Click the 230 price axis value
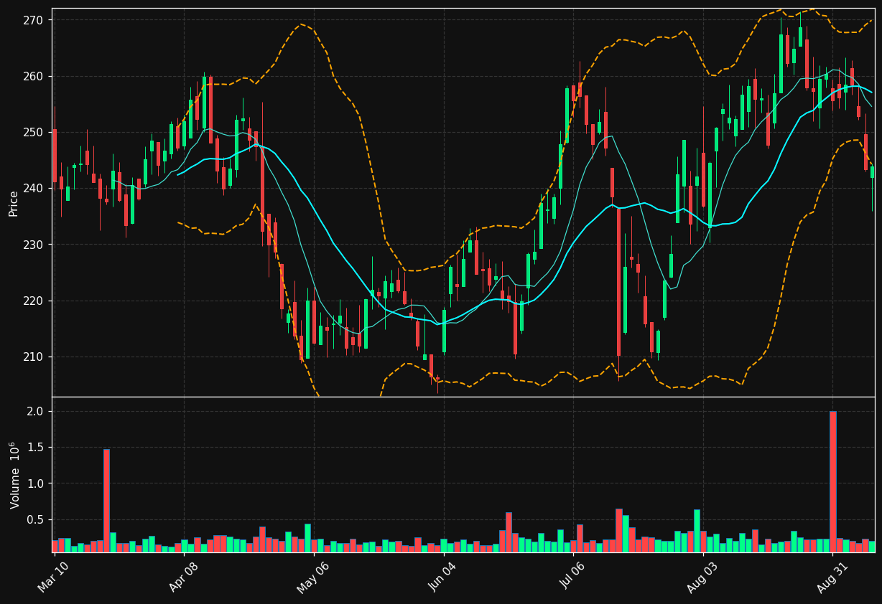 [34, 245]
